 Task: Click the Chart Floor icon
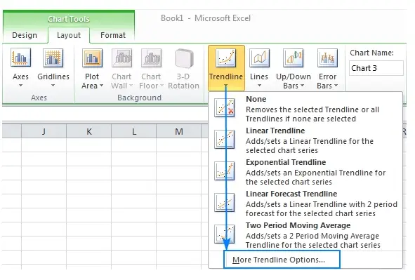(151, 58)
